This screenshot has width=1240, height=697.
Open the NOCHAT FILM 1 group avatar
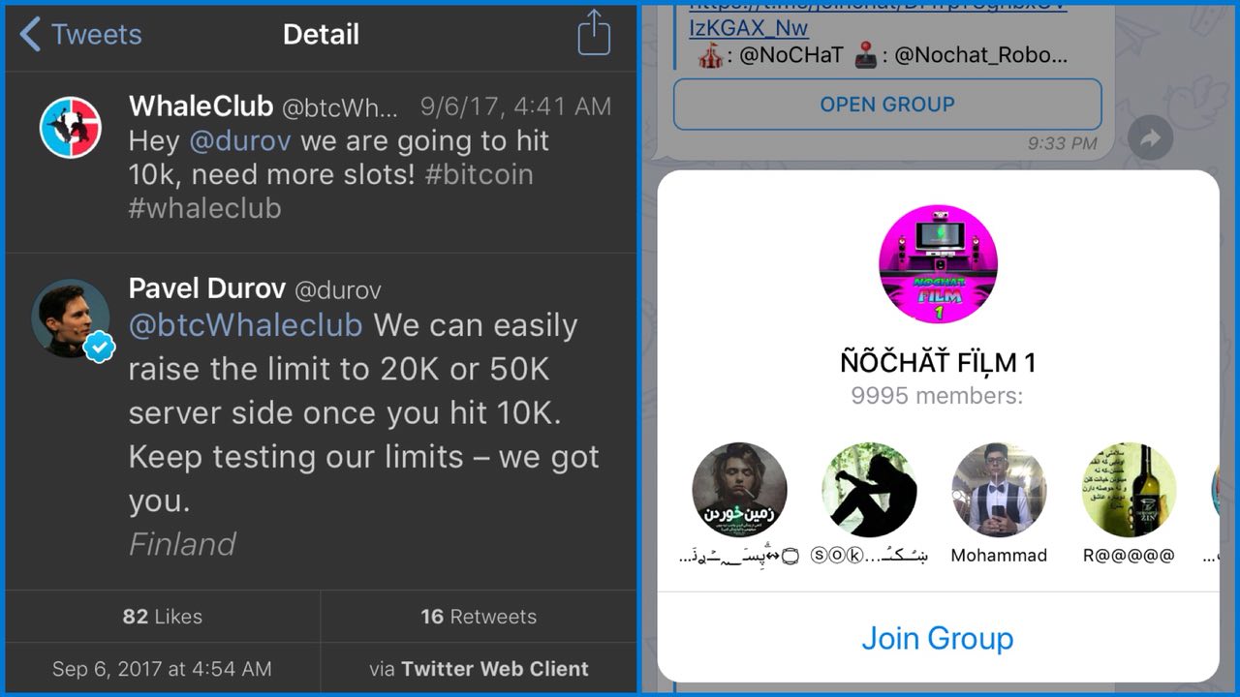tap(938, 264)
